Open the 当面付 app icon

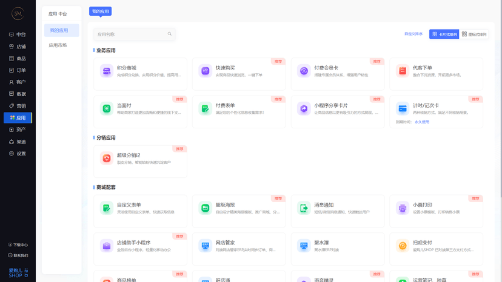click(107, 108)
